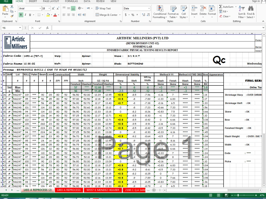Image resolution: width=266 pixels, height=199 pixels.
Task: Open Format as Table gallery
Action: tap(173, 12)
